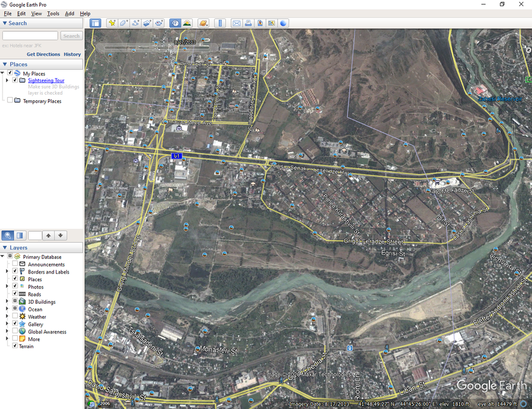Image resolution: width=532 pixels, height=409 pixels.
Task: Toggle the sidebar panel button
Action: coord(96,23)
